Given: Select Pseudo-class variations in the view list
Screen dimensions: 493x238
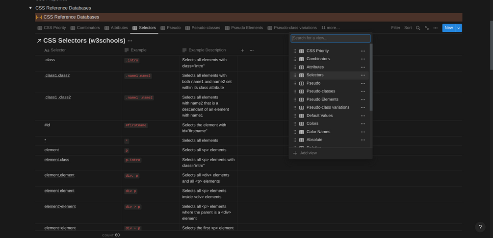Looking at the screenshot, I should [329, 107].
